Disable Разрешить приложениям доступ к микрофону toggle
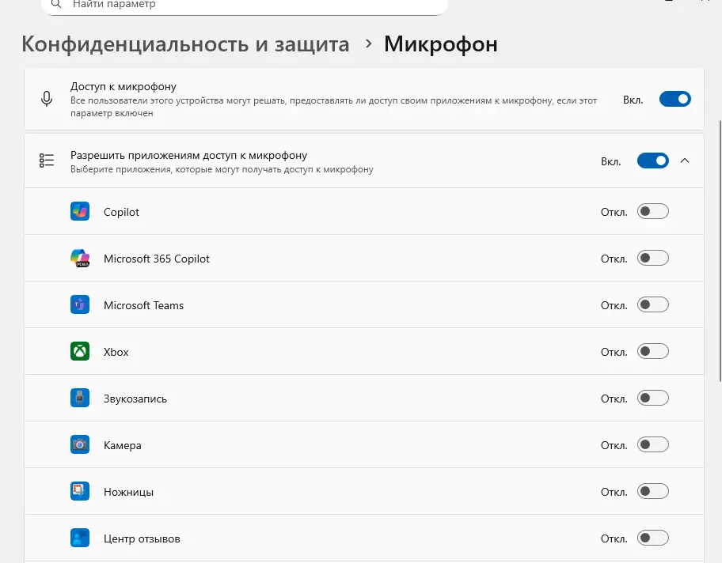 tap(652, 161)
